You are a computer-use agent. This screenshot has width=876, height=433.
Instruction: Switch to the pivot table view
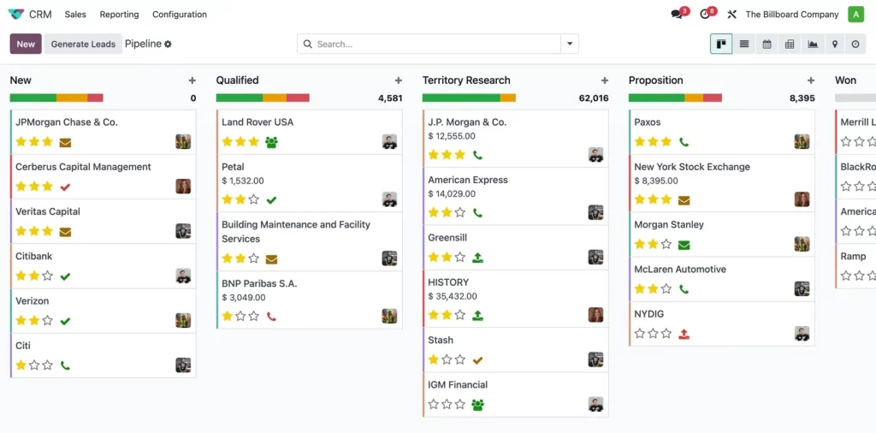pyautogui.click(x=790, y=44)
